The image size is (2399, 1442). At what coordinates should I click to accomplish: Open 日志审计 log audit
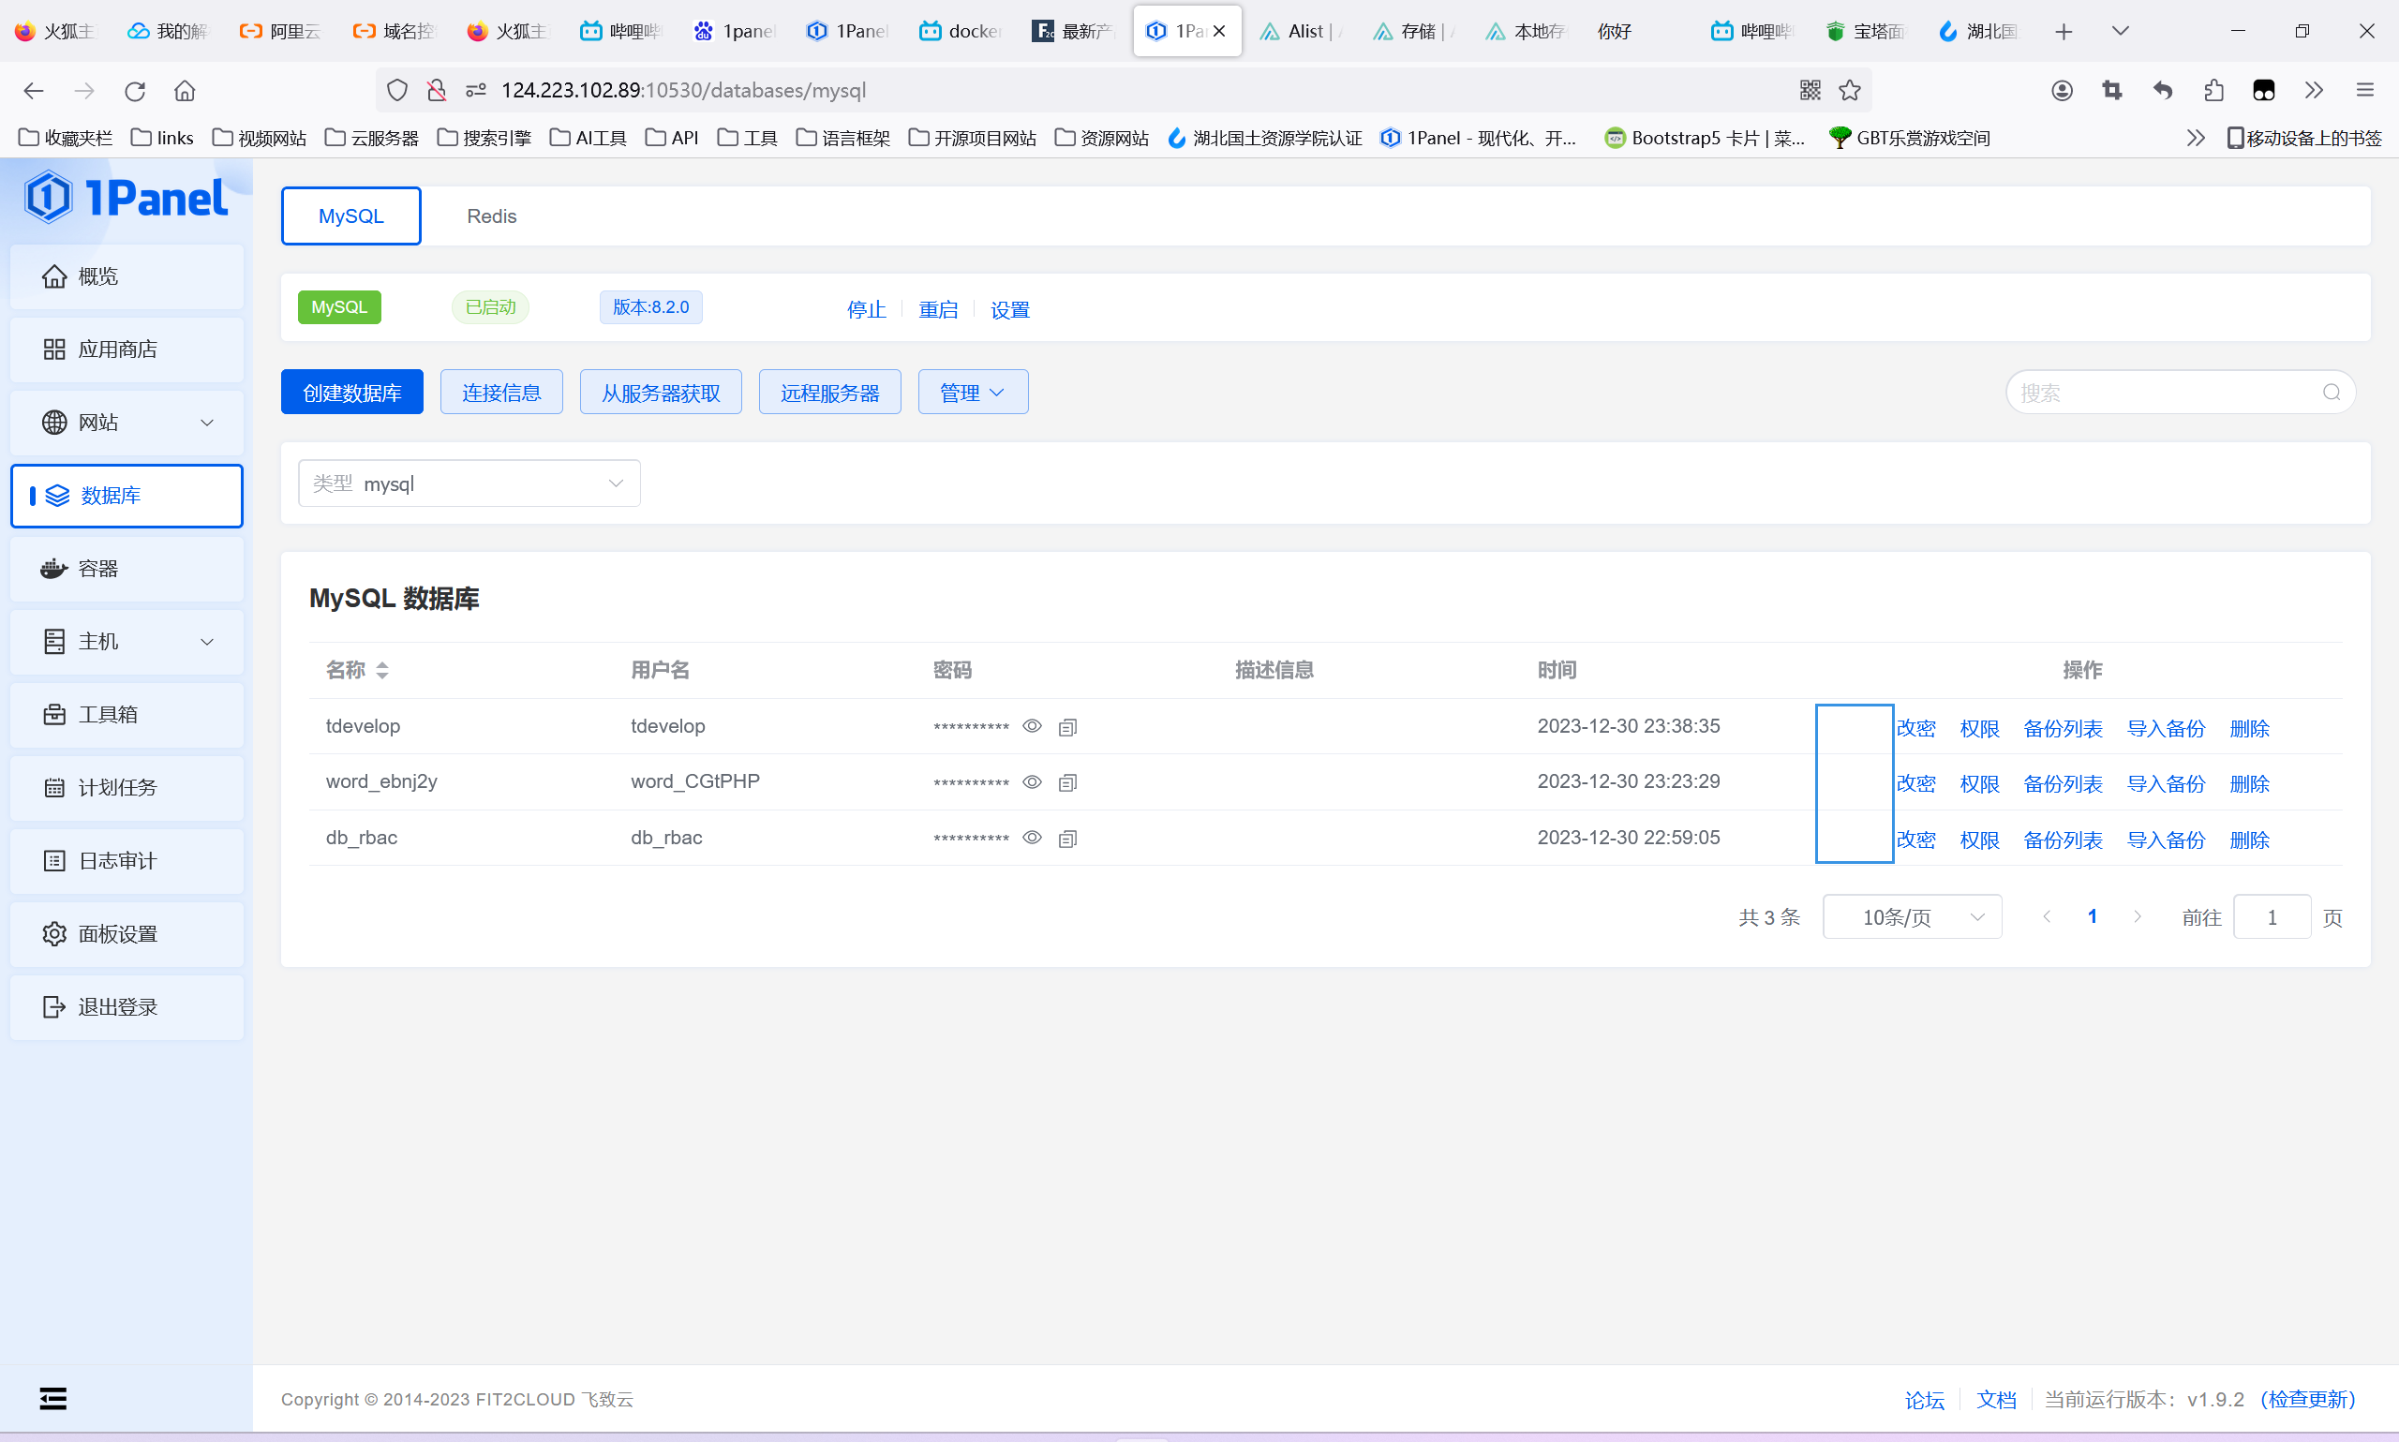click(x=127, y=861)
